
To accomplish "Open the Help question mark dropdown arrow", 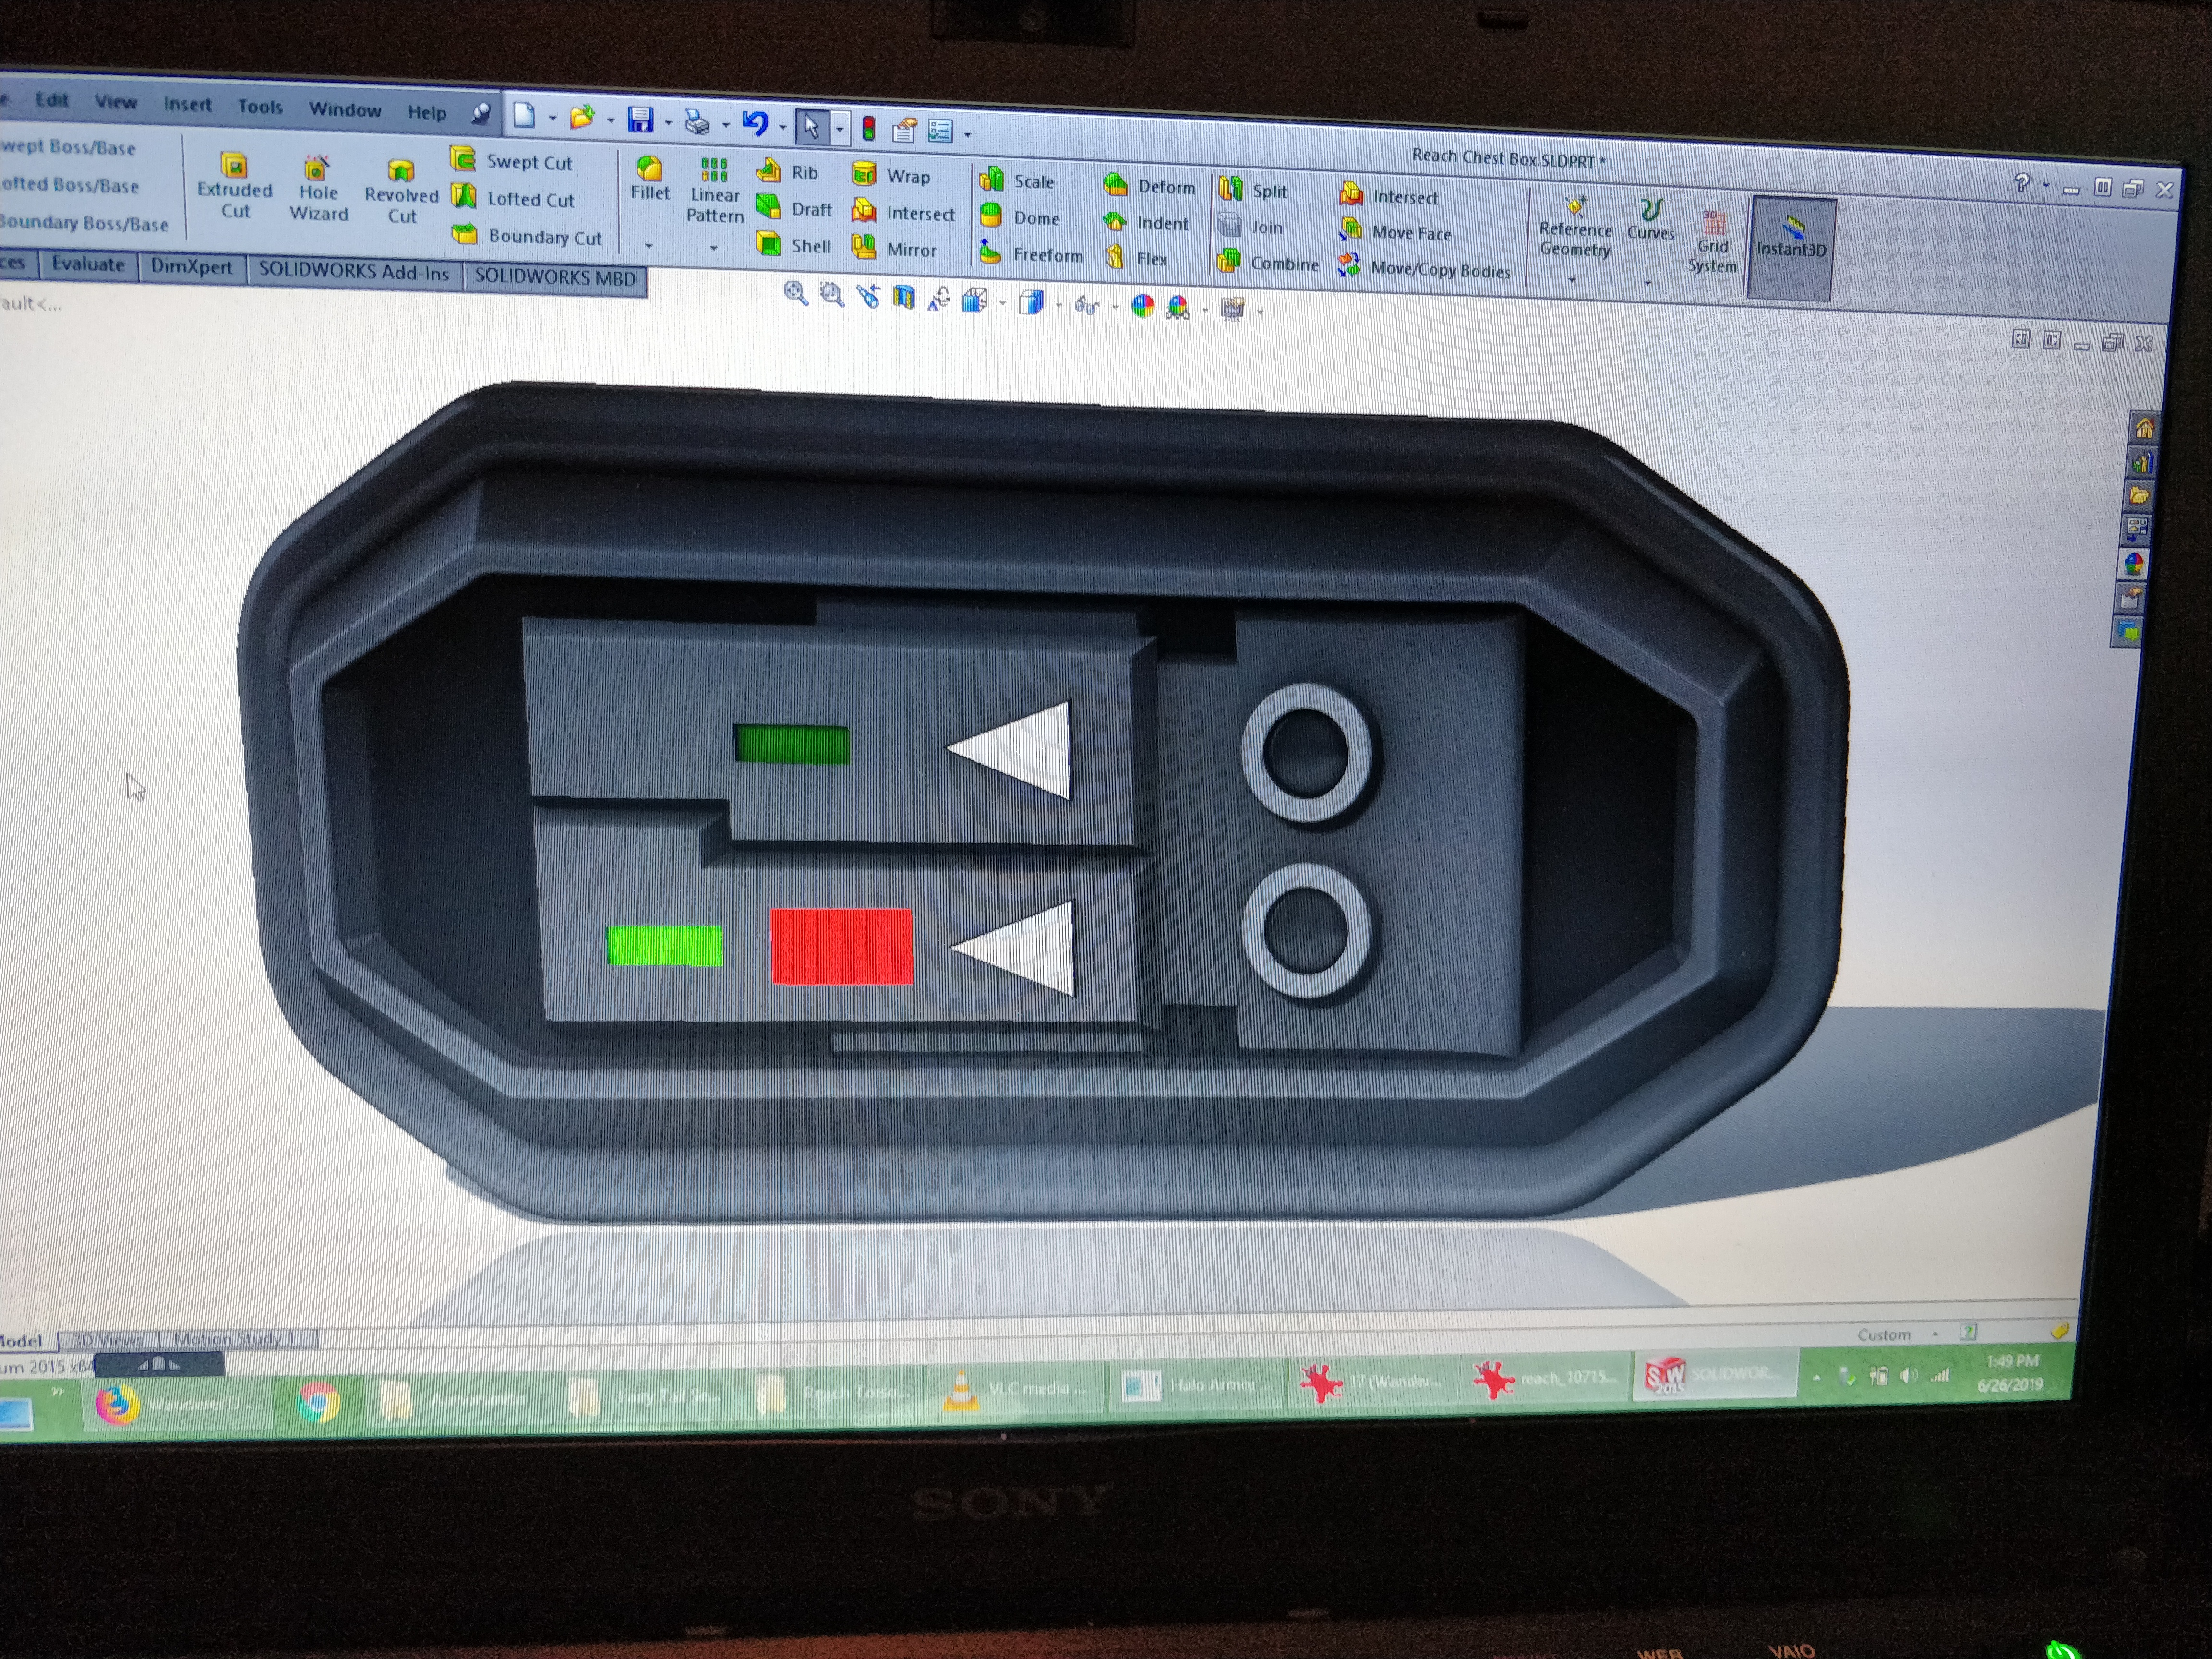I will 2046,185.
